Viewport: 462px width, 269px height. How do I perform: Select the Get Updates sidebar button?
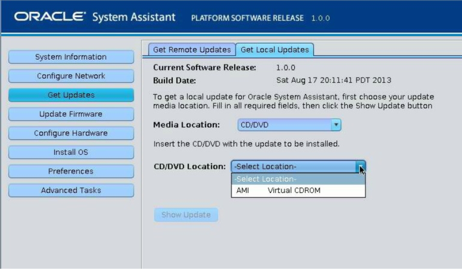[x=71, y=95]
